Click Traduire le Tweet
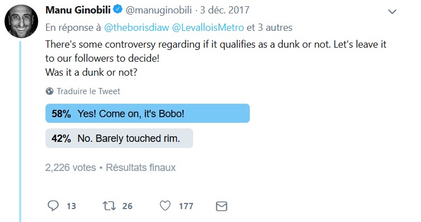Viewport: 421px width, 222px height. pyautogui.click(x=88, y=91)
